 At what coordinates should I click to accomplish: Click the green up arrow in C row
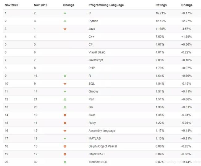65,13
